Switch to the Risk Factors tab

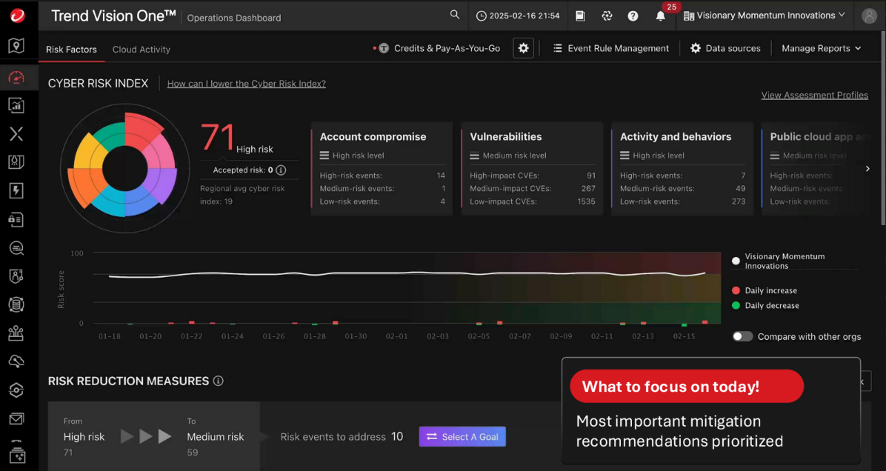tap(71, 49)
